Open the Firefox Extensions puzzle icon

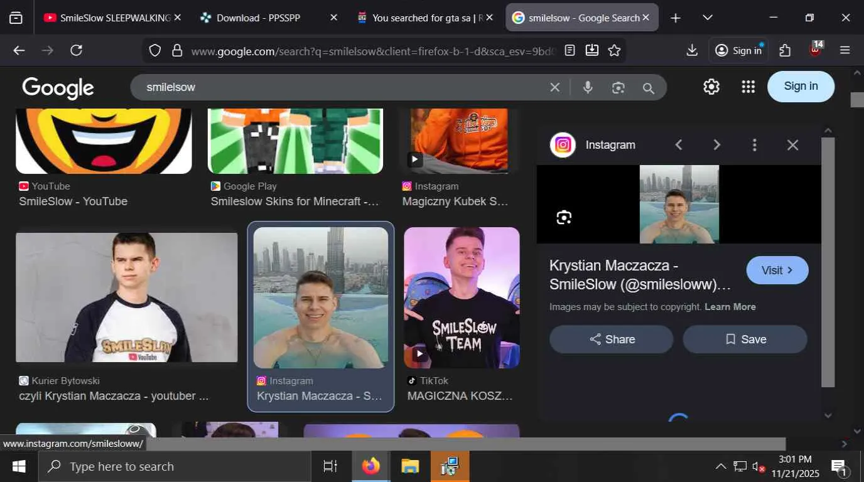(x=785, y=50)
